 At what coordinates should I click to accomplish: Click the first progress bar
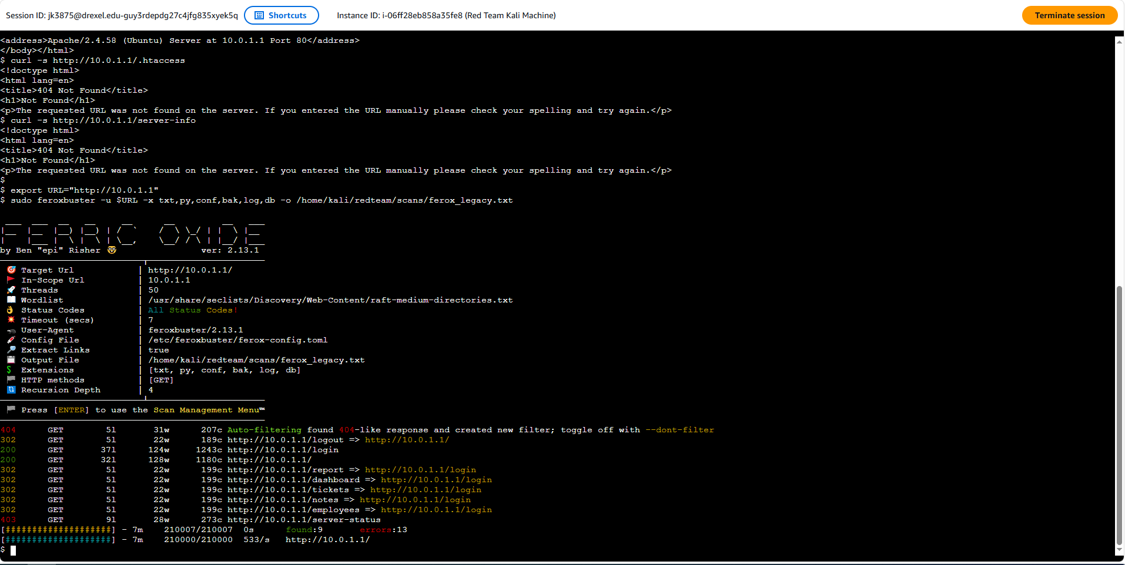point(58,529)
